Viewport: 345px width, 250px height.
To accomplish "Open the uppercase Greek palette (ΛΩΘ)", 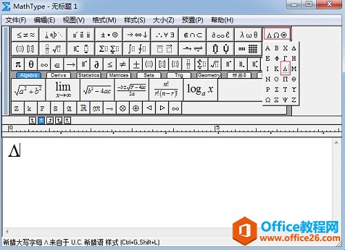I will click(x=277, y=35).
